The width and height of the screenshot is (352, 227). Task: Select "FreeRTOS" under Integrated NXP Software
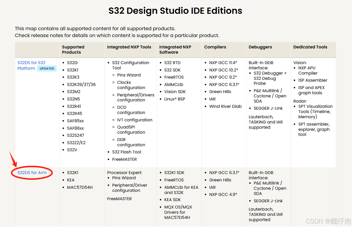174,77
